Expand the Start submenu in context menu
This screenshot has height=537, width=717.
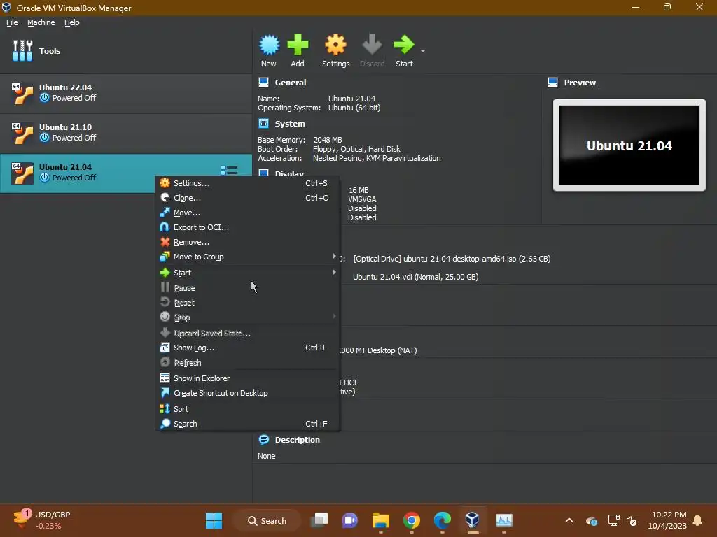[247, 273]
